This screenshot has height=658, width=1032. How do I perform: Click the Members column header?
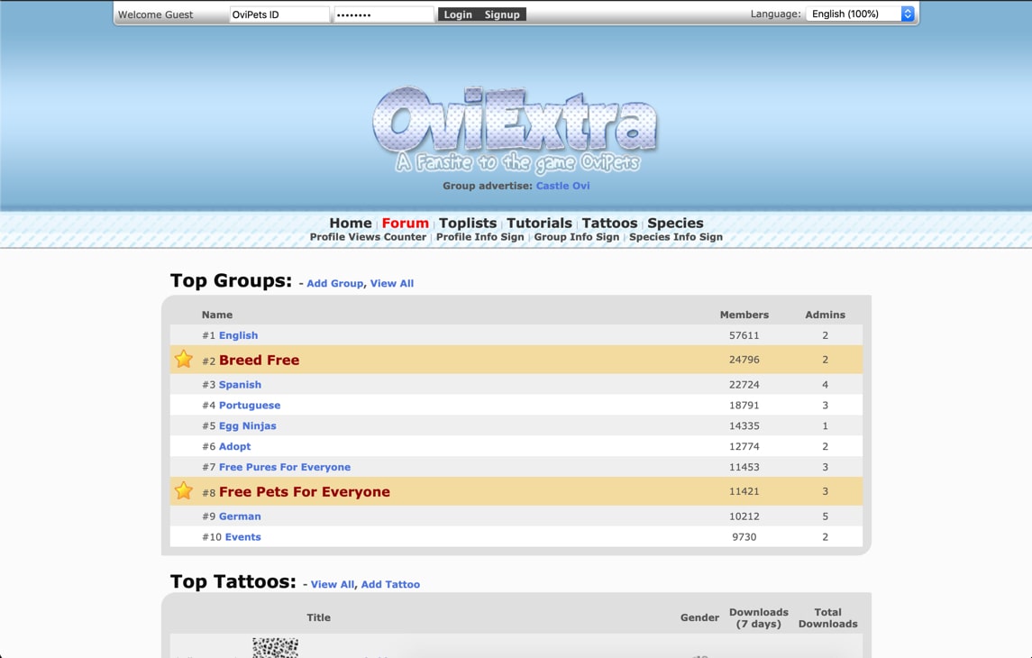click(744, 315)
